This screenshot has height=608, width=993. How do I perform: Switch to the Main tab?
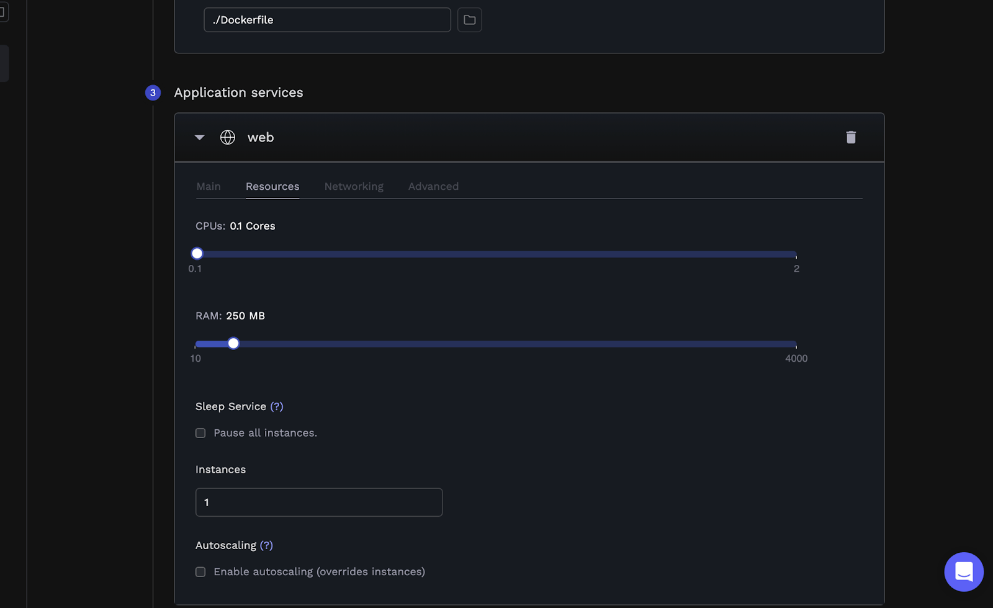209,186
